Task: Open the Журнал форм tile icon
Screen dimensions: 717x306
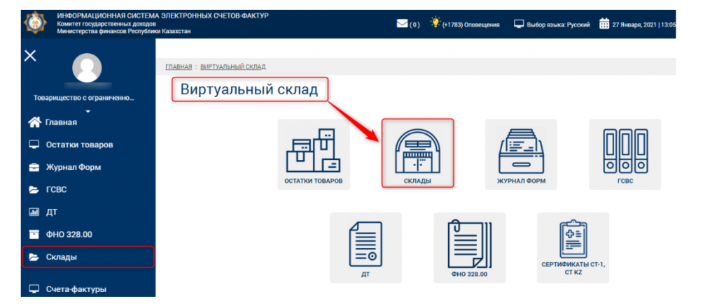Action: (x=521, y=154)
